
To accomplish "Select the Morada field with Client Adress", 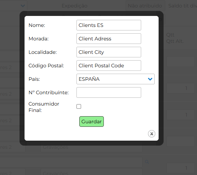I will (109, 39).
